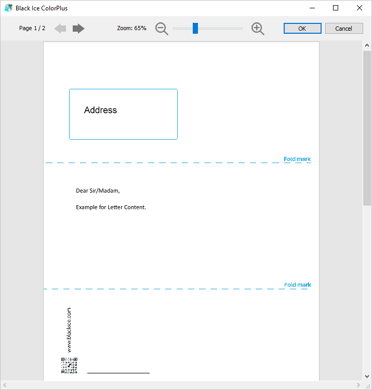Click the previous page arrow
The height and width of the screenshot is (390, 372).
click(60, 29)
